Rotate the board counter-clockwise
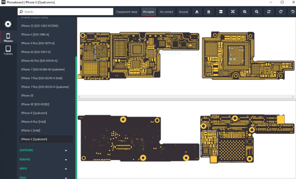This screenshot has width=296, height=179. point(292,12)
